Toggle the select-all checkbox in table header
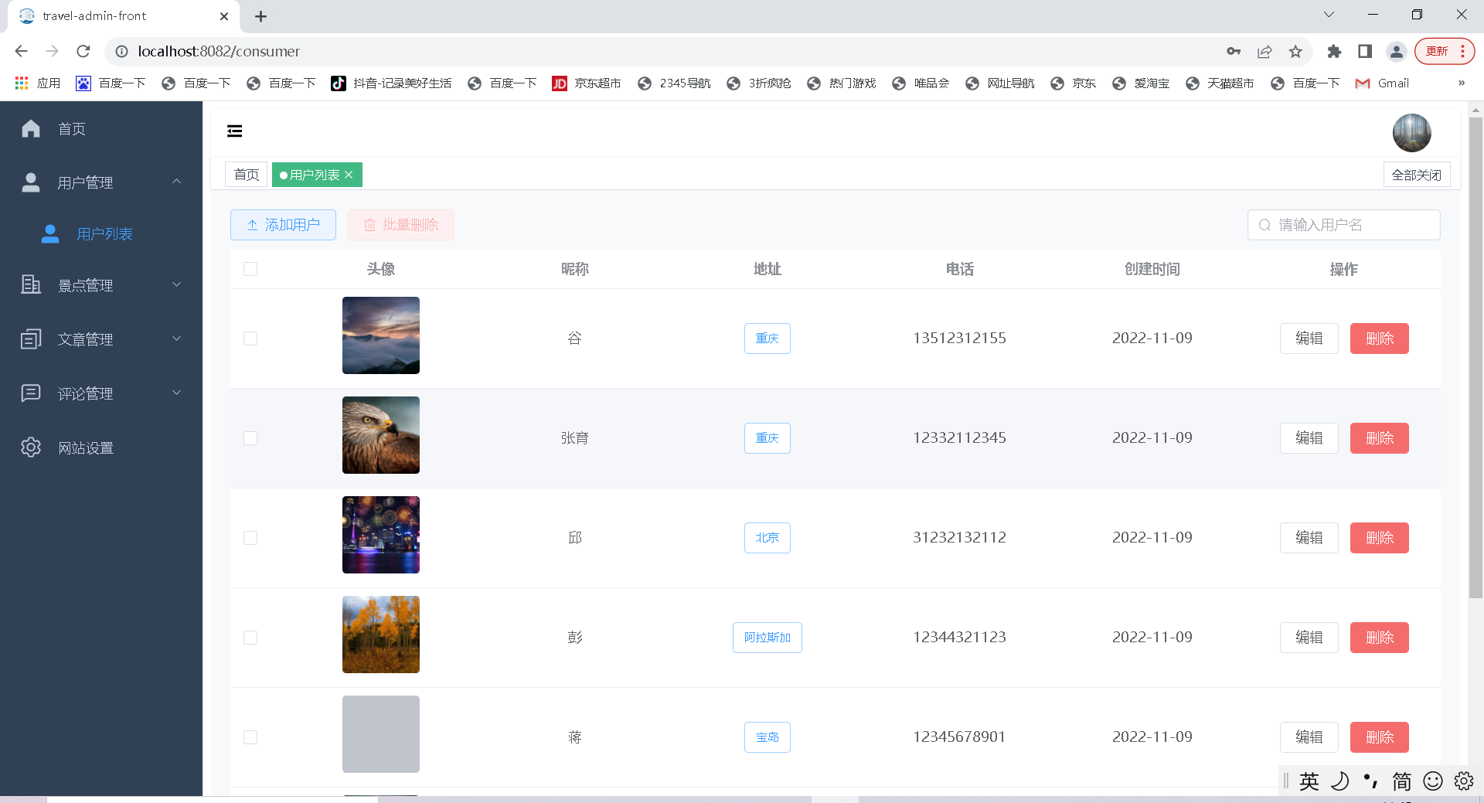 tap(250, 269)
